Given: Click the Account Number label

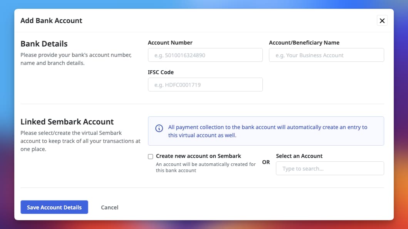Looking at the screenshot, I should click(x=170, y=43).
